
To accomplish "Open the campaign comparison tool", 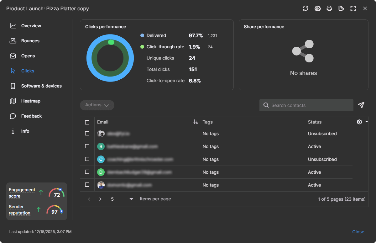I will [x=317, y=8].
